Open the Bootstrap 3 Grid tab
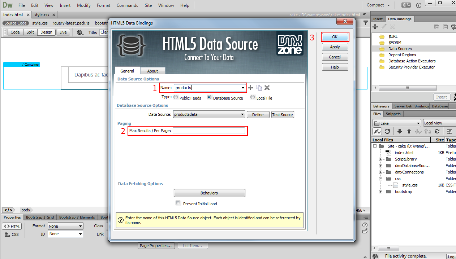This screenshot has height=259, width=456. point(40,217)
